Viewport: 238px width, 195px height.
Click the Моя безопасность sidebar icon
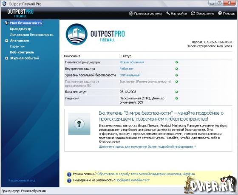pos(6,23)
